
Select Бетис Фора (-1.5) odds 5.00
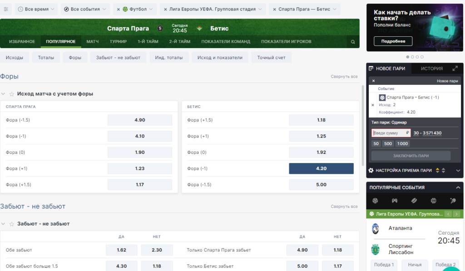click(321, 184)
